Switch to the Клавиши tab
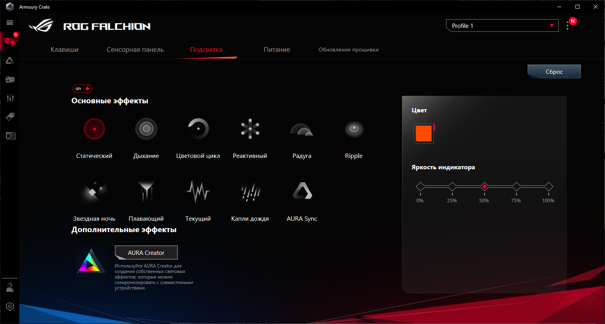The height and width of the screenshot is (324, 605). click(x=65, y=49)
